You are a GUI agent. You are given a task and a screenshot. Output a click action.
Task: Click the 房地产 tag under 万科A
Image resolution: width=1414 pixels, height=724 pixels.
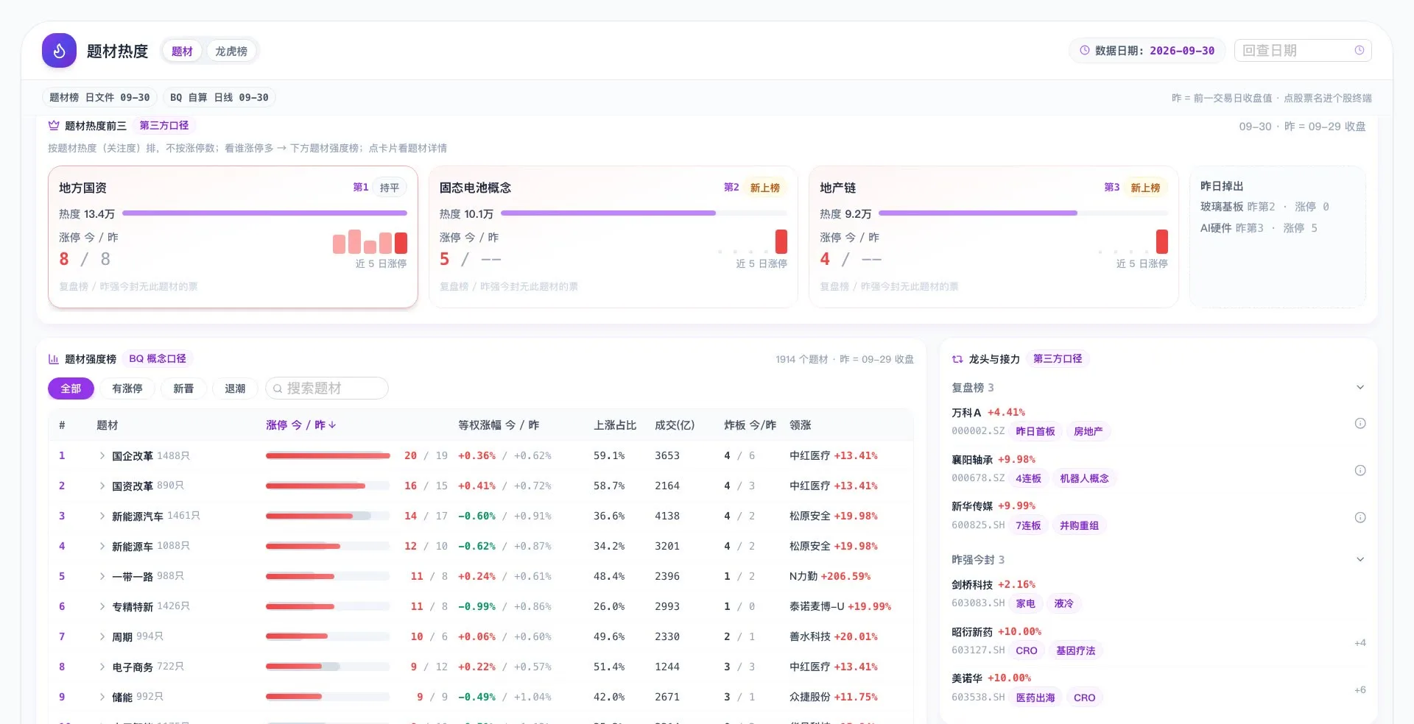coord(1088,432)
